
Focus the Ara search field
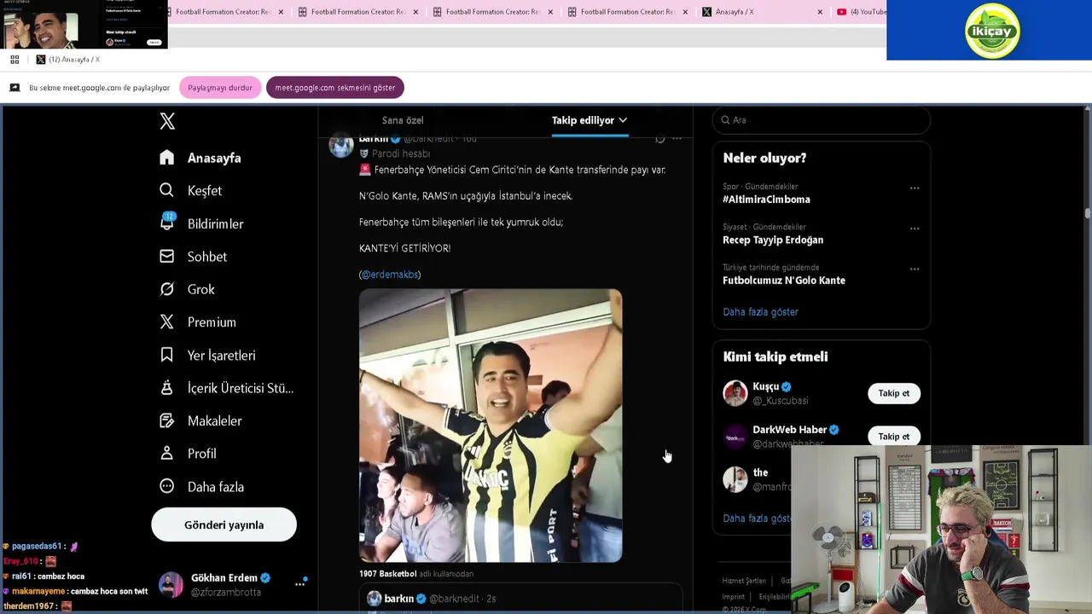click(x=821, y=120)
